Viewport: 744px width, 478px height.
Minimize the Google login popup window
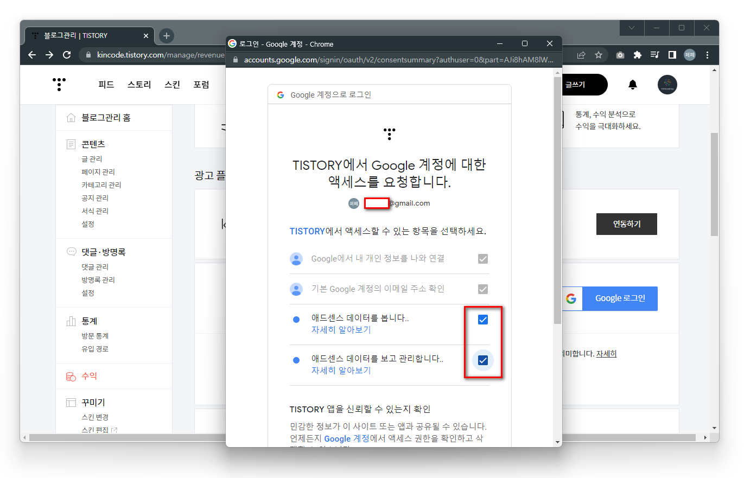(x=500, y=43)
